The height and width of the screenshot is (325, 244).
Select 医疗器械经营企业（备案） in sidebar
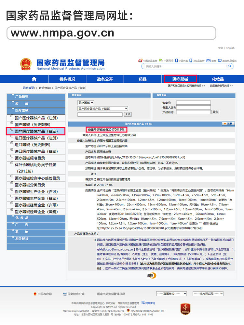point(36,212)
